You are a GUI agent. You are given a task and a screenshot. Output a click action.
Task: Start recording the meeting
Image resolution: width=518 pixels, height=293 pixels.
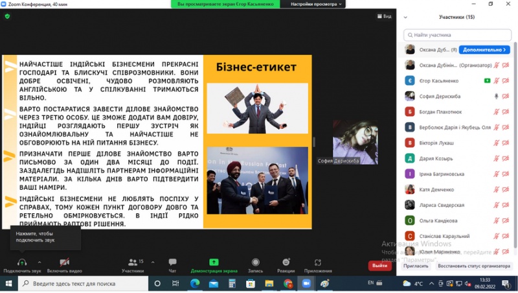[255, 266]
